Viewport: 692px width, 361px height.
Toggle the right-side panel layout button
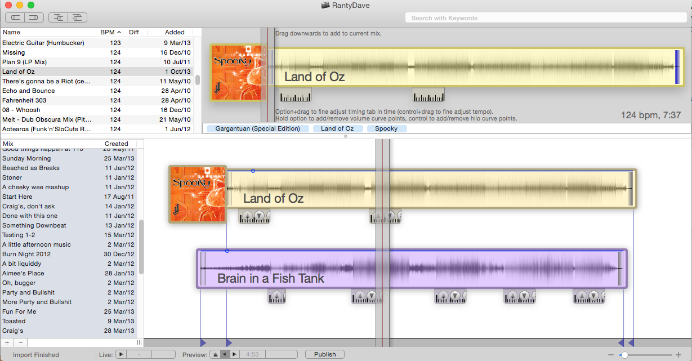coord(34,17)
